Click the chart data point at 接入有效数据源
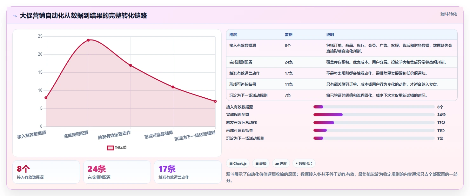This screenshot has width=470, height=196. coord(46,98)
